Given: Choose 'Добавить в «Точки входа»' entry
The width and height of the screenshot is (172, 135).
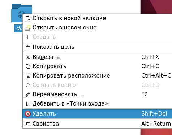Looking at the screenshot, I should click(97, 104).
